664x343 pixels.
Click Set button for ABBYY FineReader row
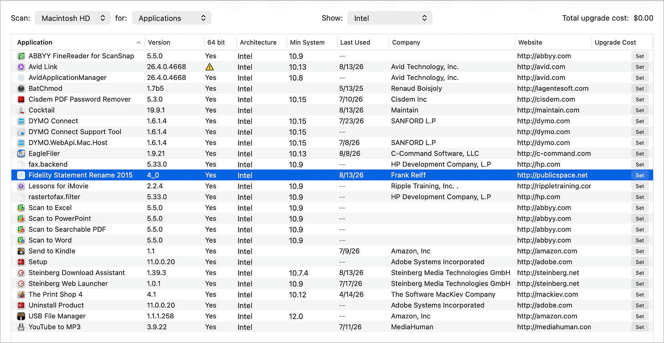click(640, 56)
